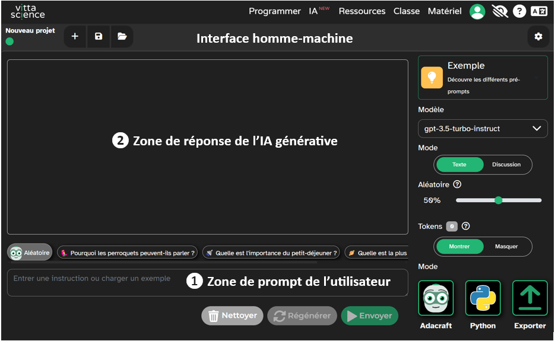Open the Programmer menu
Screen dimensions: 555x341
click(x=274, y=11)
